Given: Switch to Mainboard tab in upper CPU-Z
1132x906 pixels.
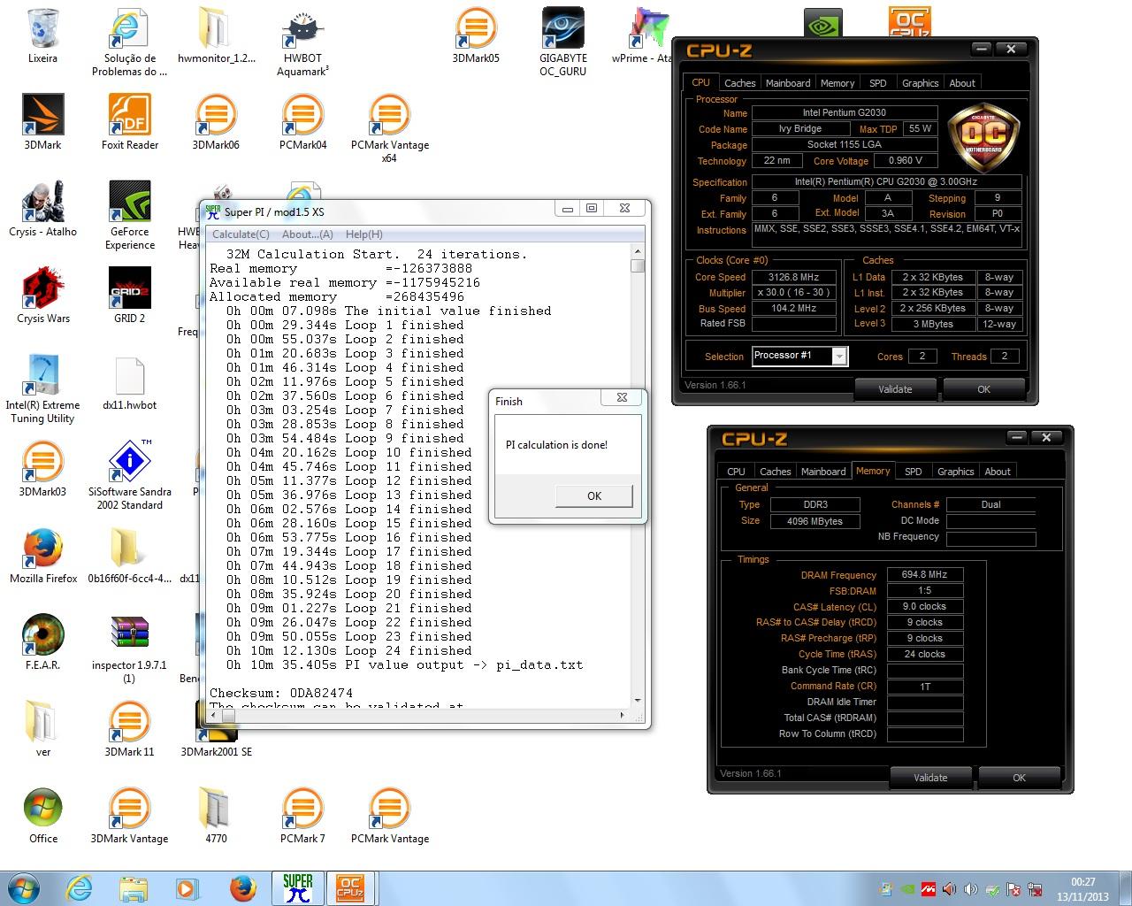Looking at the screenshot, I should 788,83.
